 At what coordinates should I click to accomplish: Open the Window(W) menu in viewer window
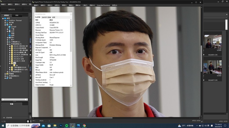92,5
